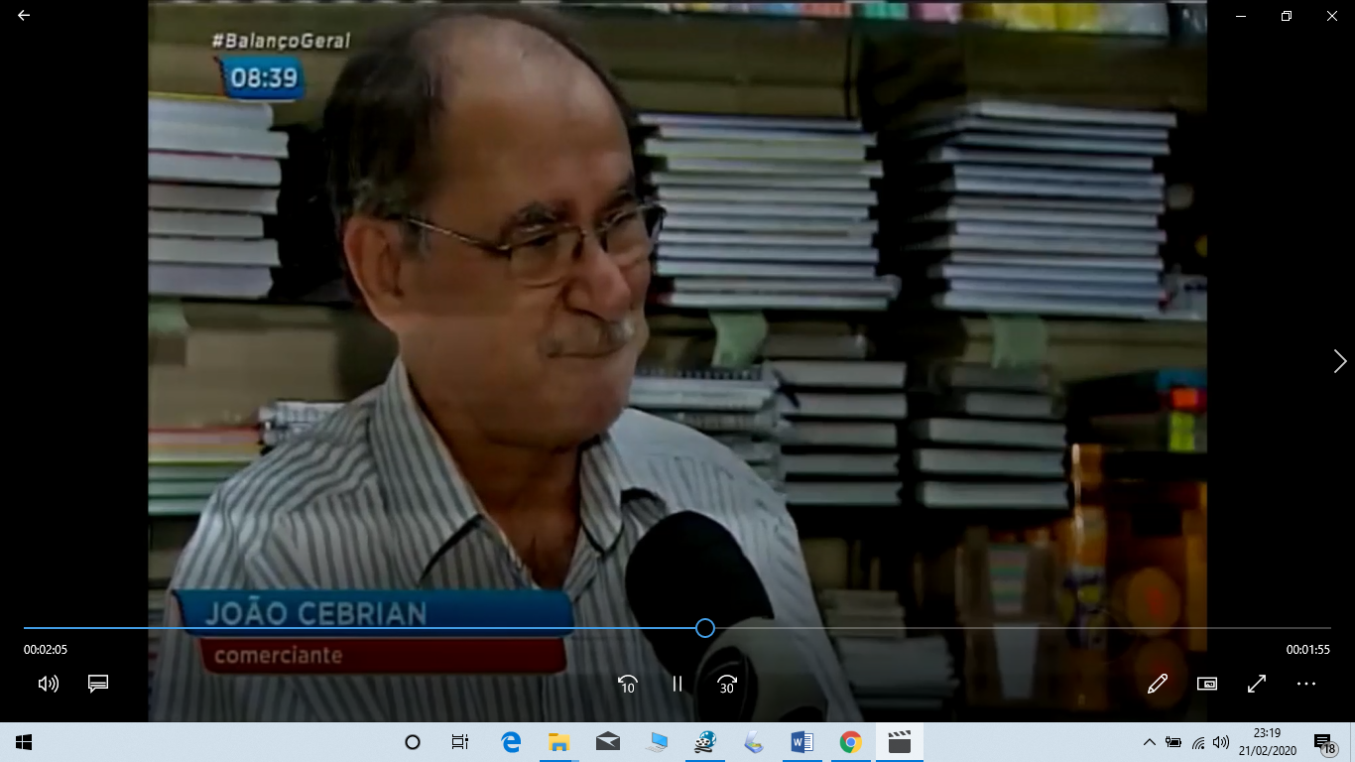Open the Action Center notifications
The width and height of the screenshot is (1355, 762).
[1324, 742]
